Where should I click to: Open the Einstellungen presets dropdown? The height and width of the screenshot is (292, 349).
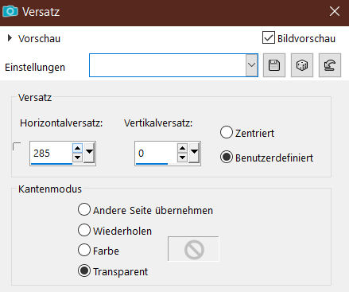[x=251, y=65]
